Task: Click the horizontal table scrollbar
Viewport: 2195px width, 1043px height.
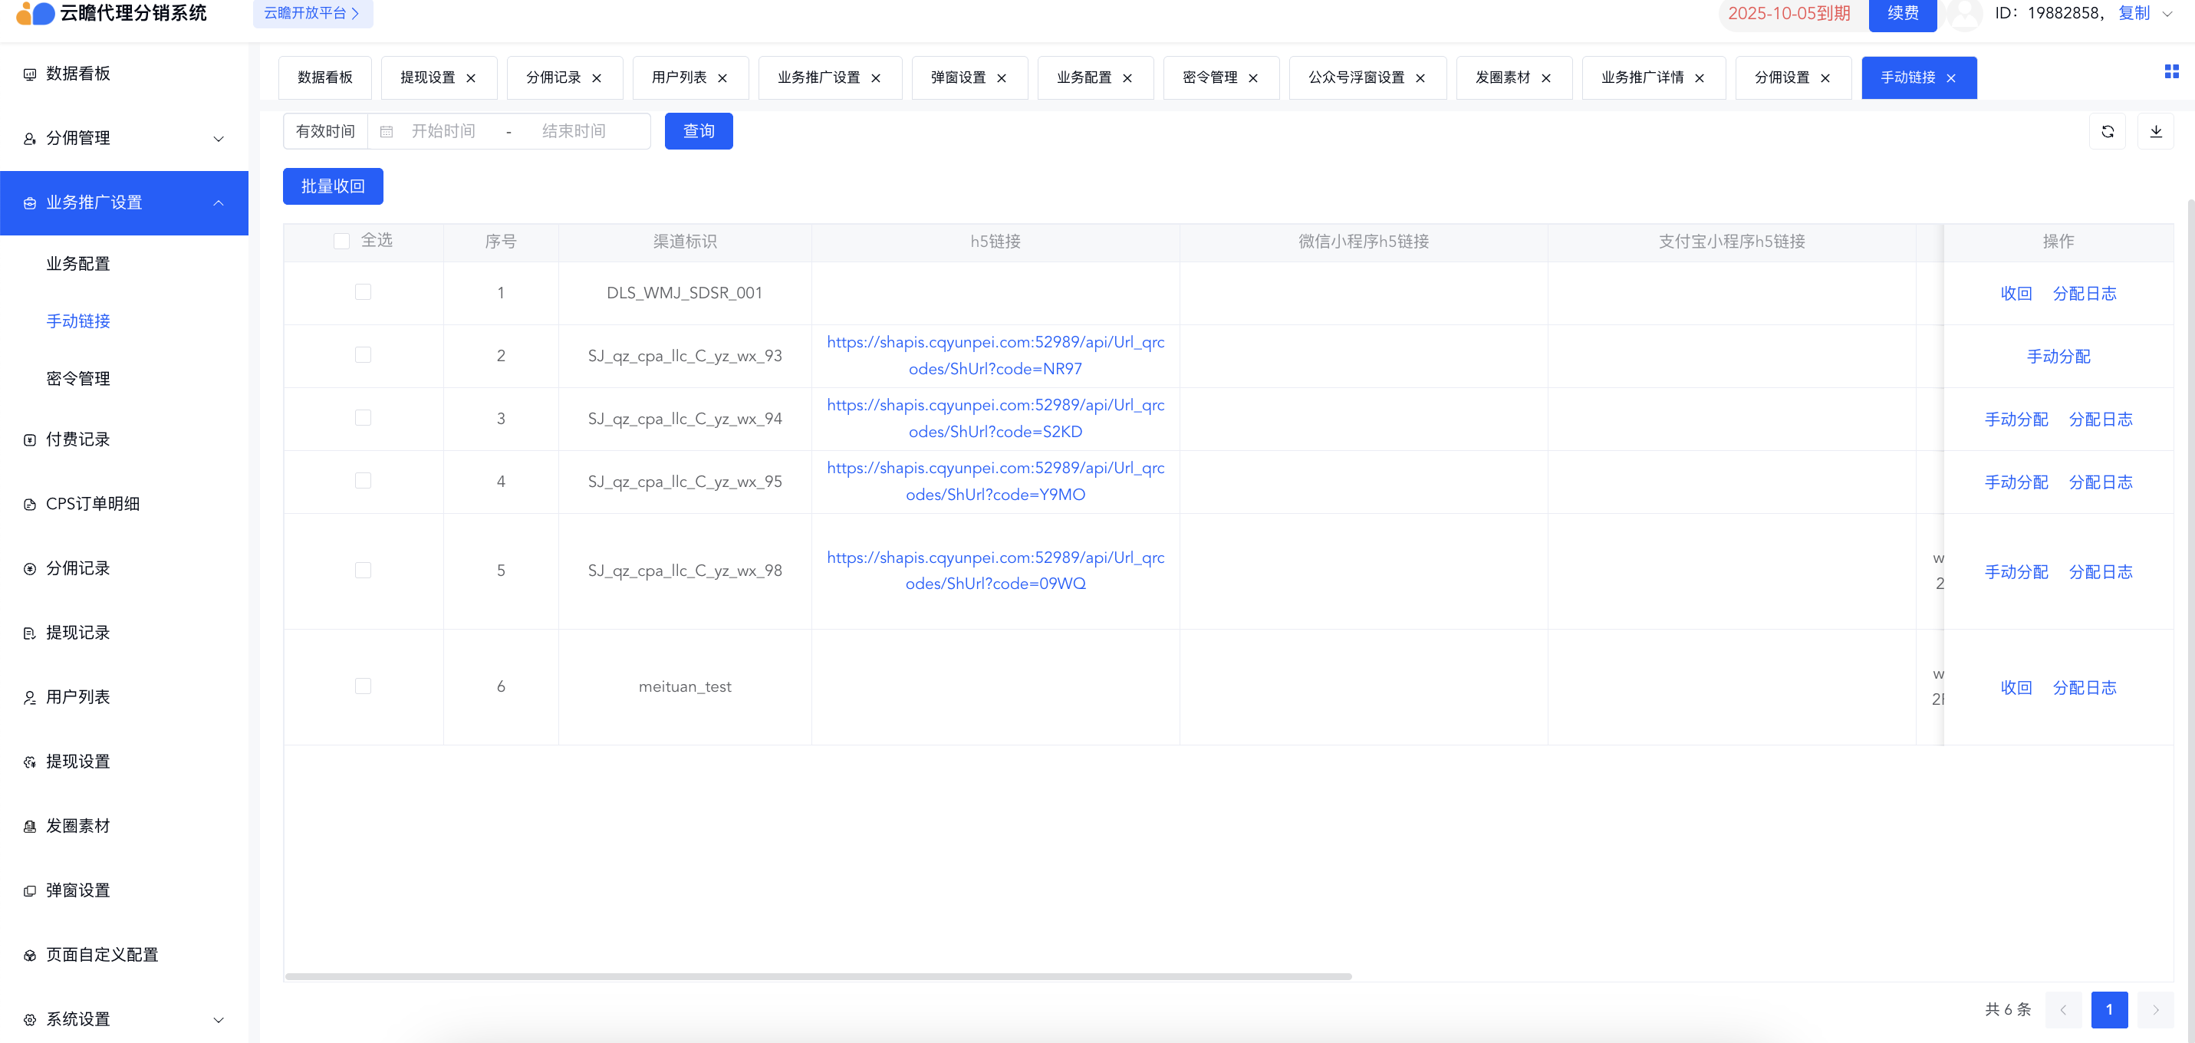Action: (x=818, y=976)
